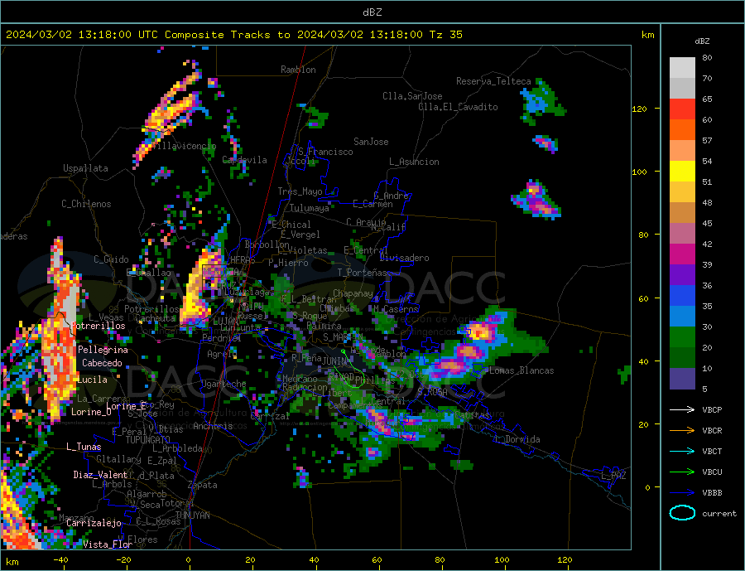Click the 'C_Guido' map label
Image resolution: width=745 pixels, height=571 pixels.
(111, 259)
